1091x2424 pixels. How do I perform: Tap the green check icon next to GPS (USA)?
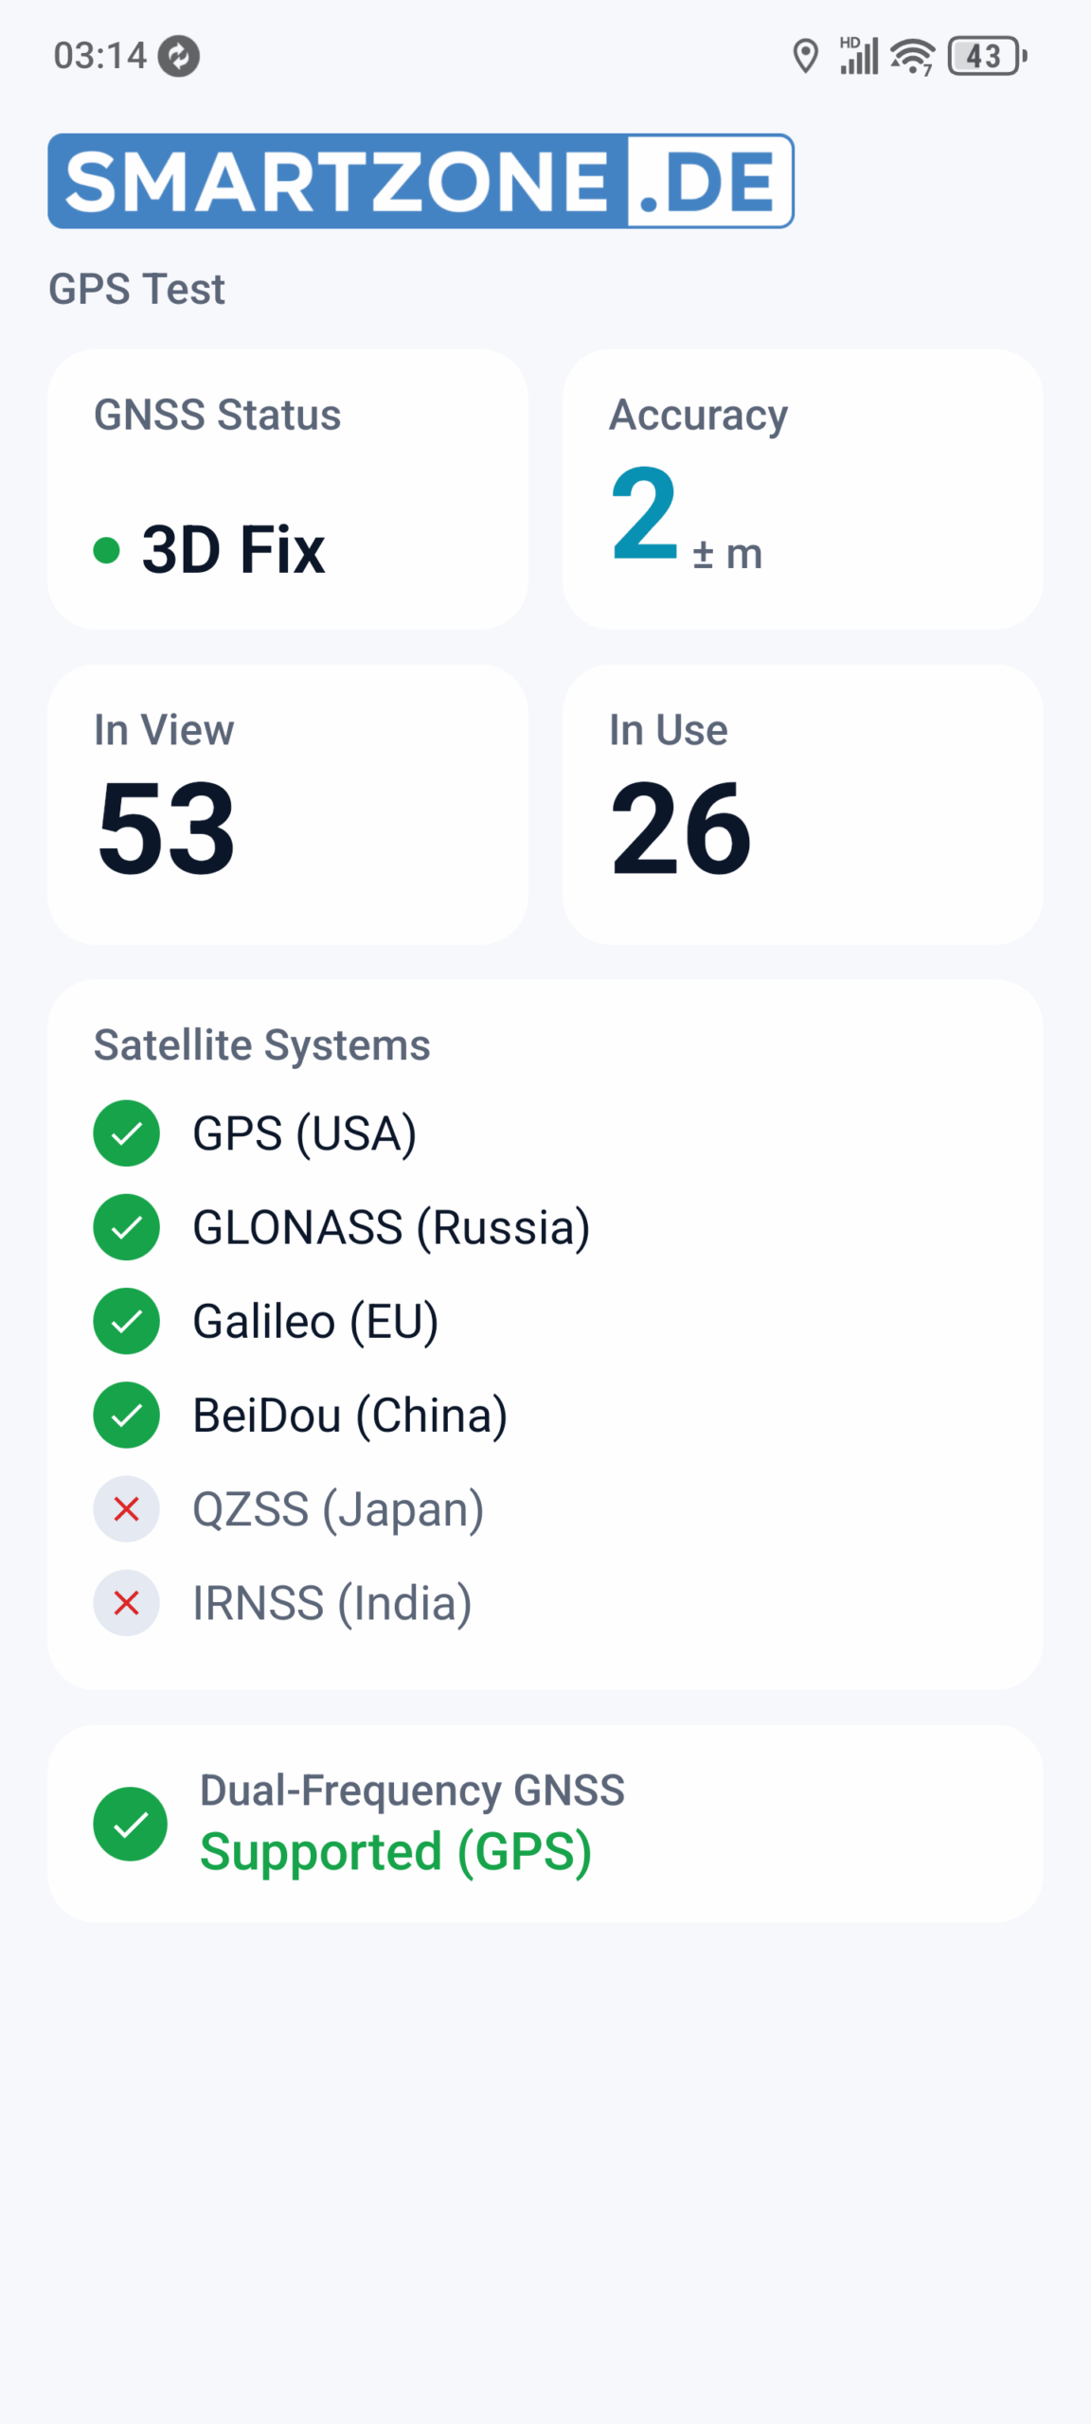(126, 1133)
